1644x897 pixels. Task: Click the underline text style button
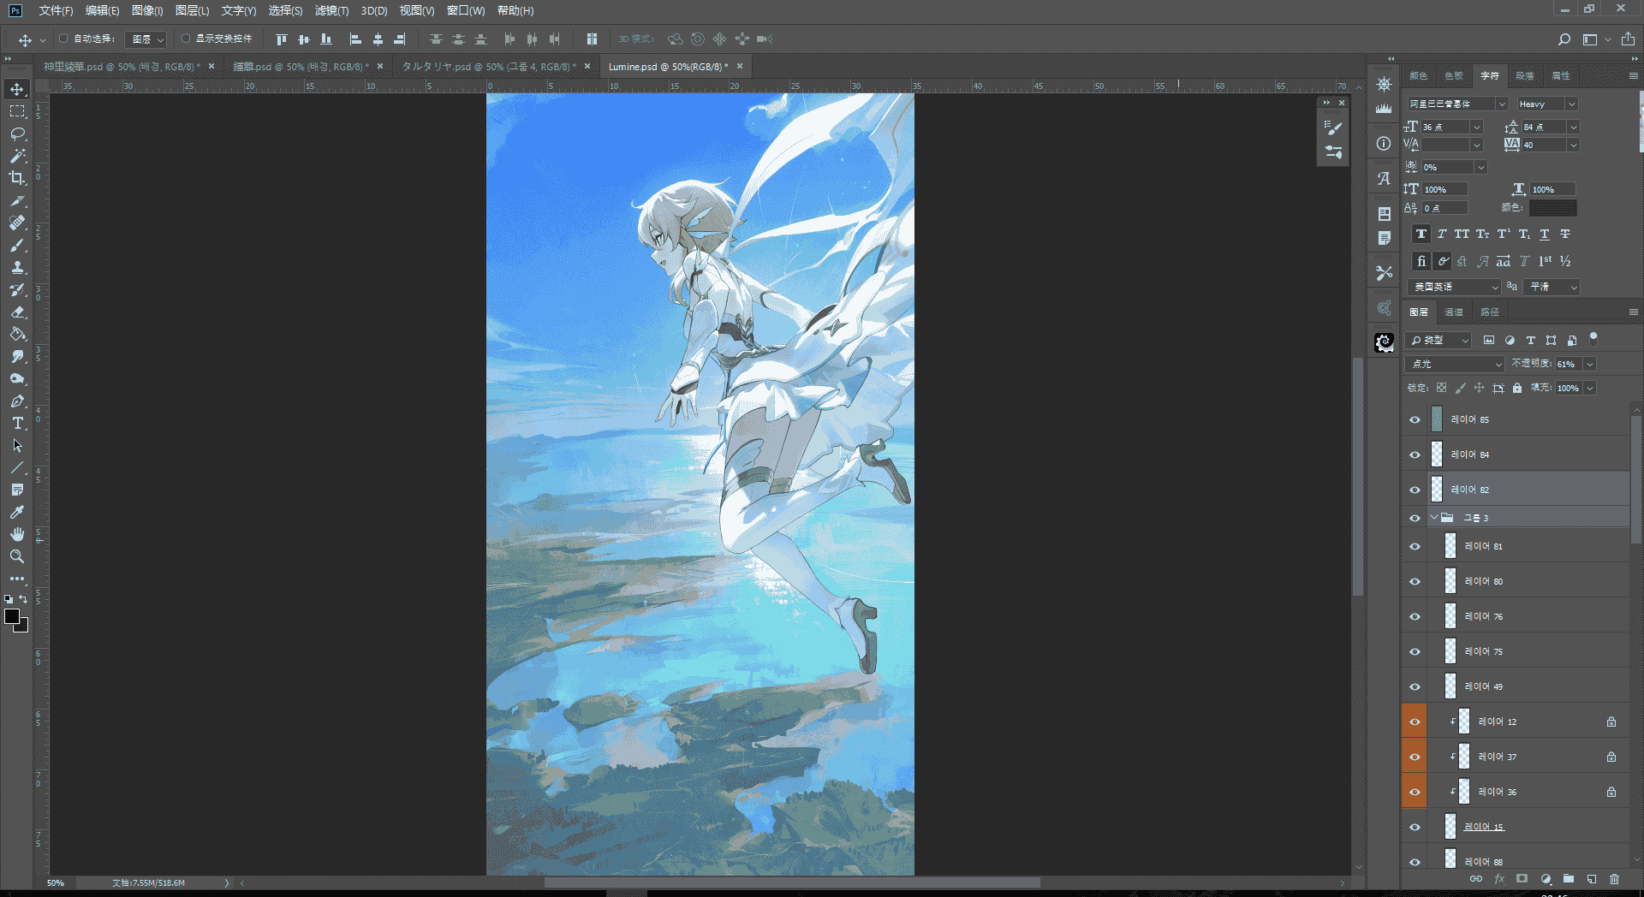(x=1545, y=235)
